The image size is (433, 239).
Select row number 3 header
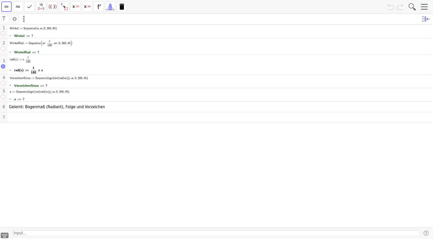[4, 61]
